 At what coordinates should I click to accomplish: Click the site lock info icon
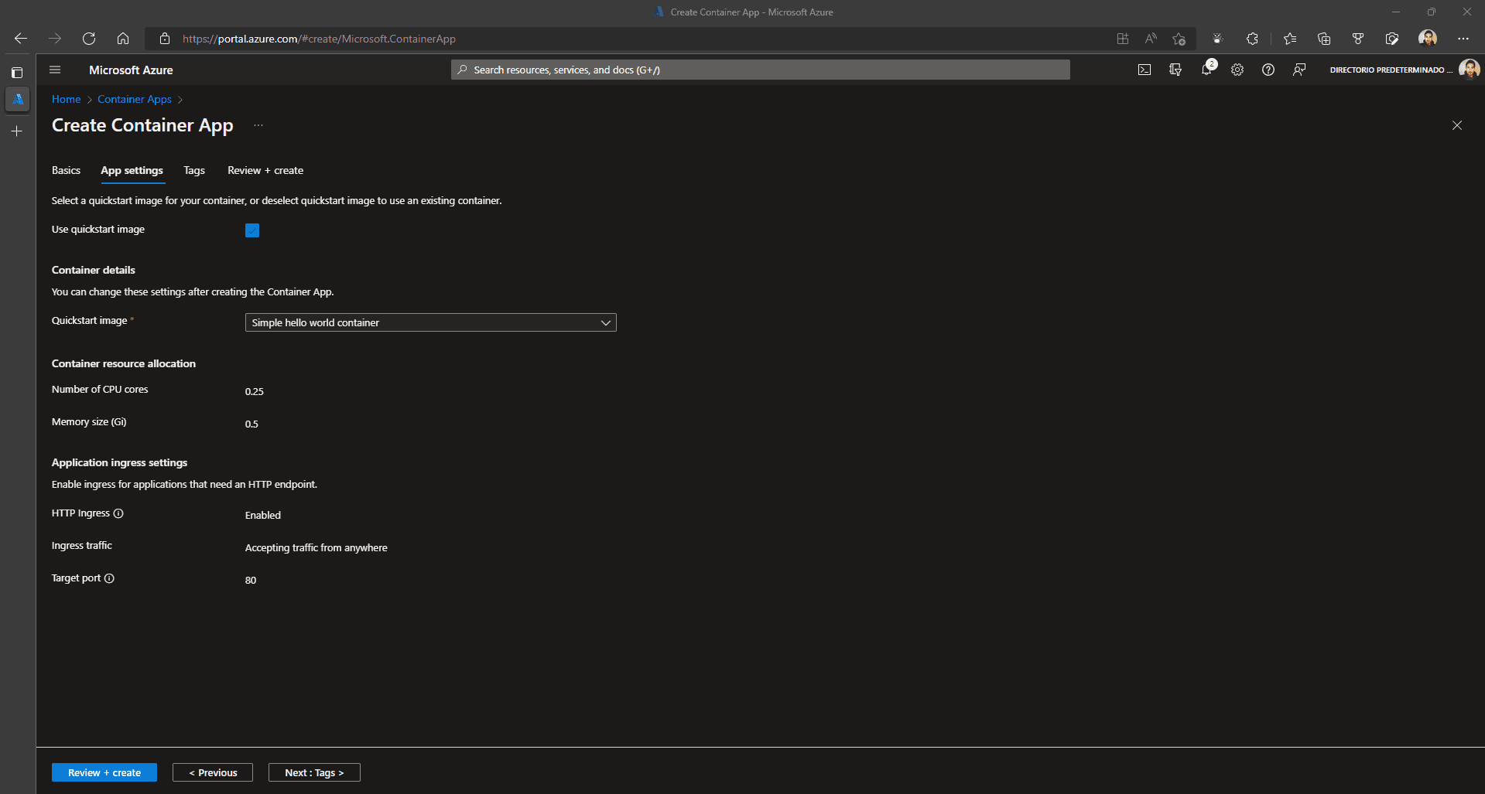click(164, 39)
